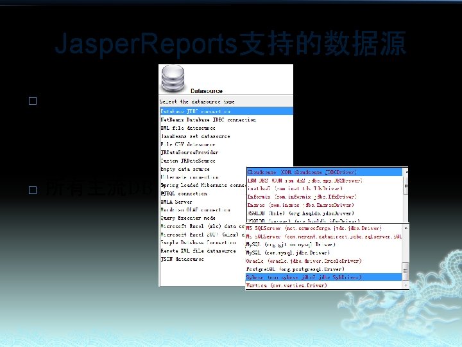462x347 pixels.
Task: Select Database JDBC connection entry
Action: [227, 111]
